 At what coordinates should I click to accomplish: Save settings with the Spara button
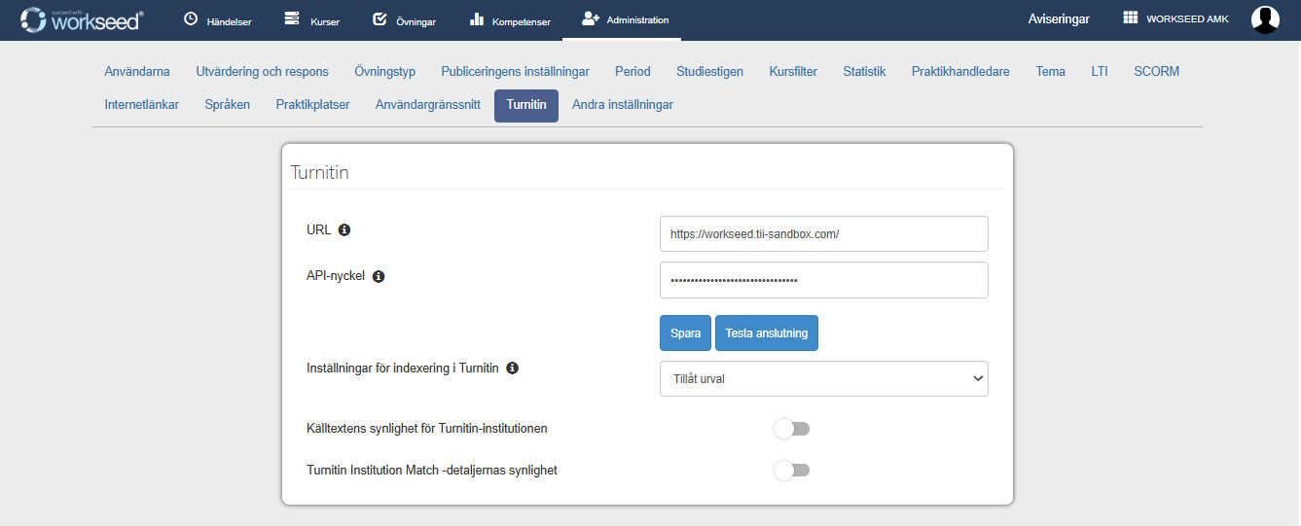pyautogui.click(x=686, y=333)
